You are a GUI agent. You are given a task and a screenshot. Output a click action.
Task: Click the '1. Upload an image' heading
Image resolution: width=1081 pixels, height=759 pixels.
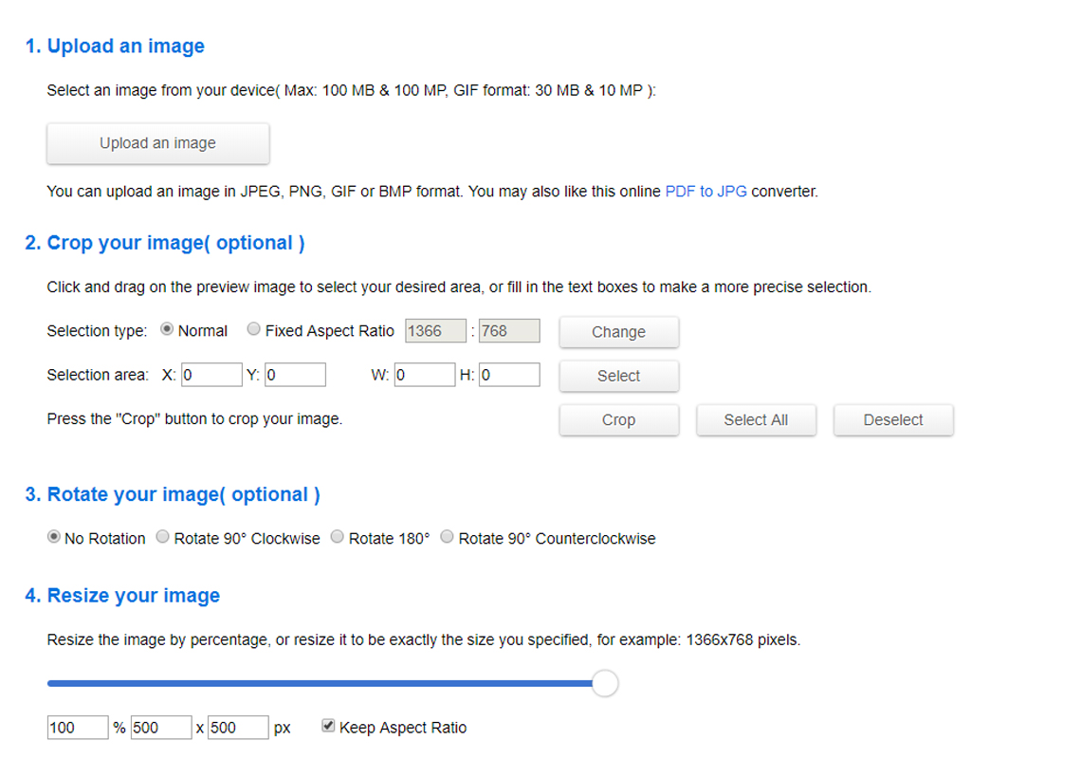pos(115,46)
